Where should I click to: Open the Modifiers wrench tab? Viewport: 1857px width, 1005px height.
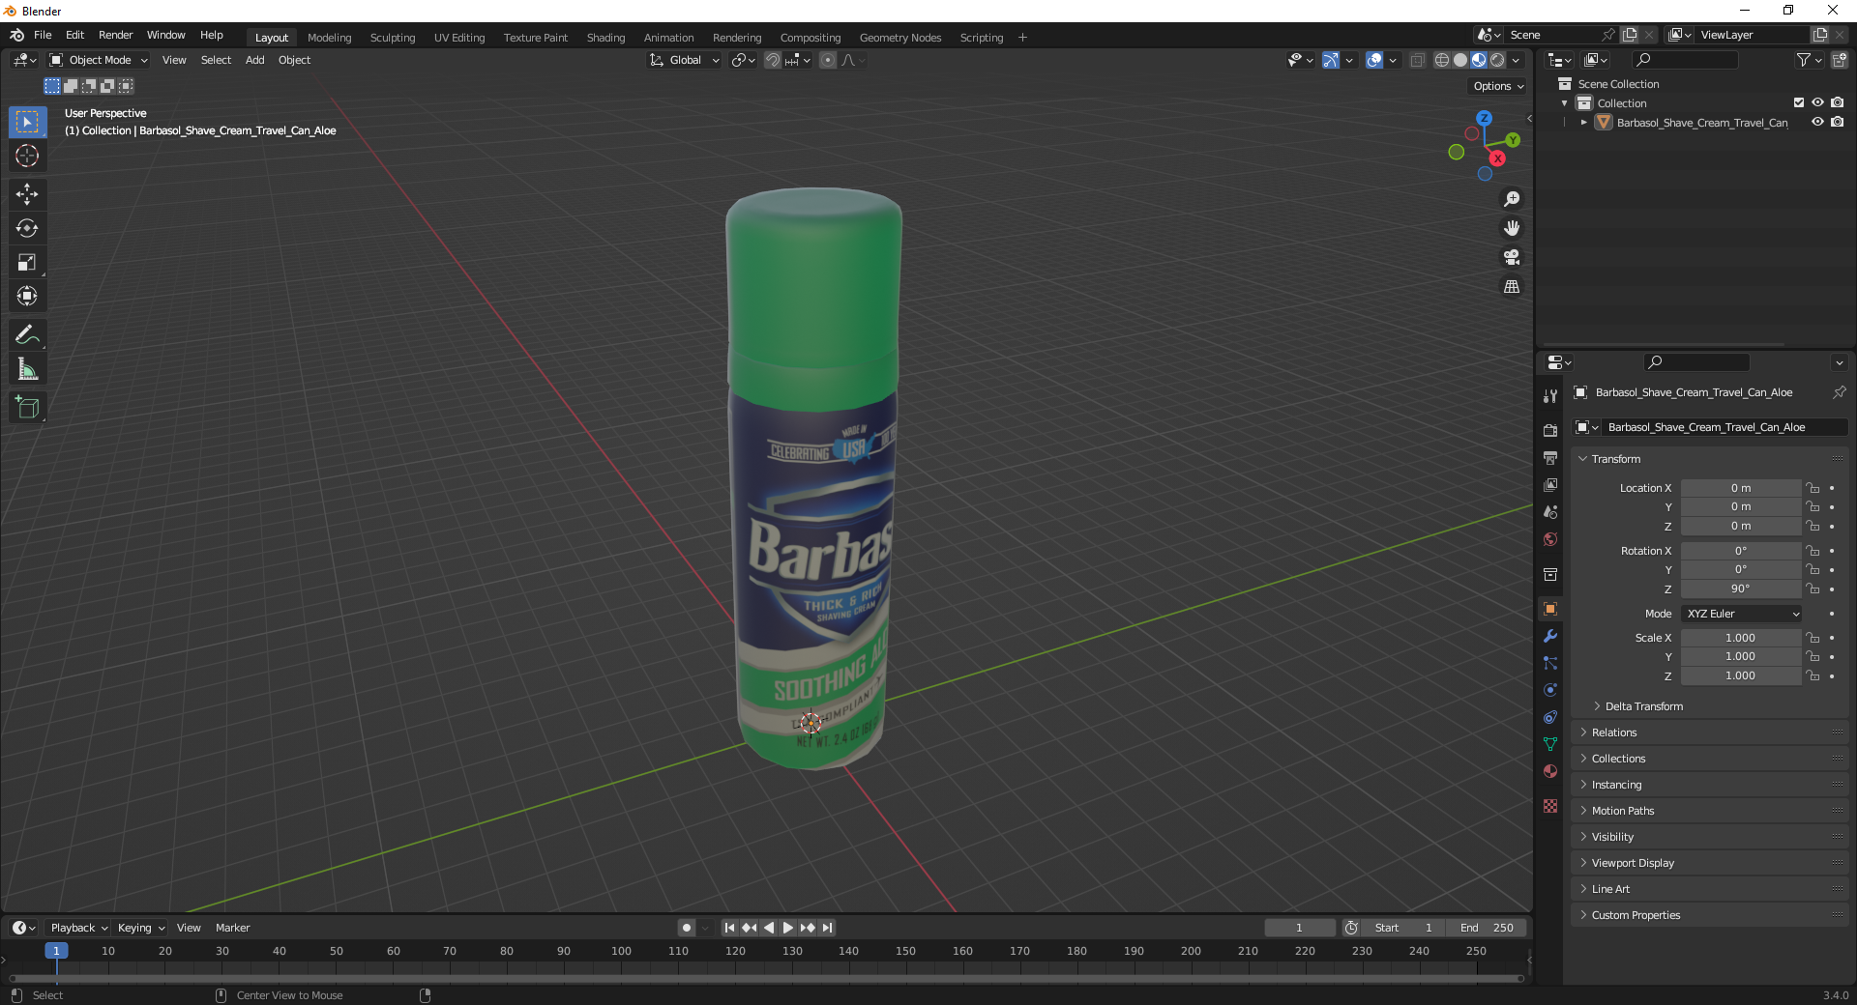click(1550, 636)
